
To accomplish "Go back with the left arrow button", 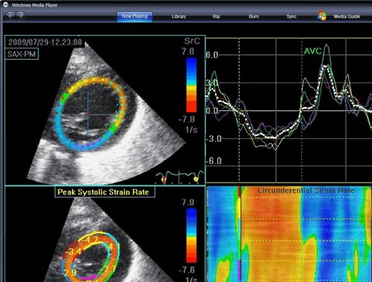I will [10, 16].
